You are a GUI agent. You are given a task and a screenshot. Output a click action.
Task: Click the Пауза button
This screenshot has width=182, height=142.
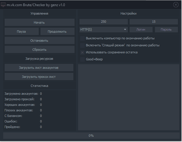click(x=22, y=31)
